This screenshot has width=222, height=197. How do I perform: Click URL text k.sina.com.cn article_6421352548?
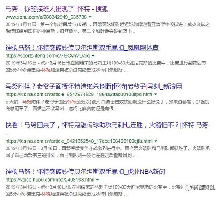coord(79,141)
